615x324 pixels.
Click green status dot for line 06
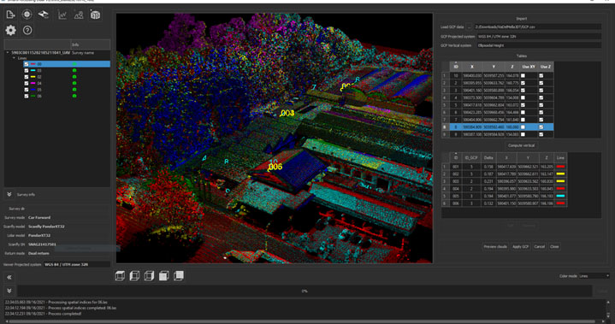click(74, 96)
